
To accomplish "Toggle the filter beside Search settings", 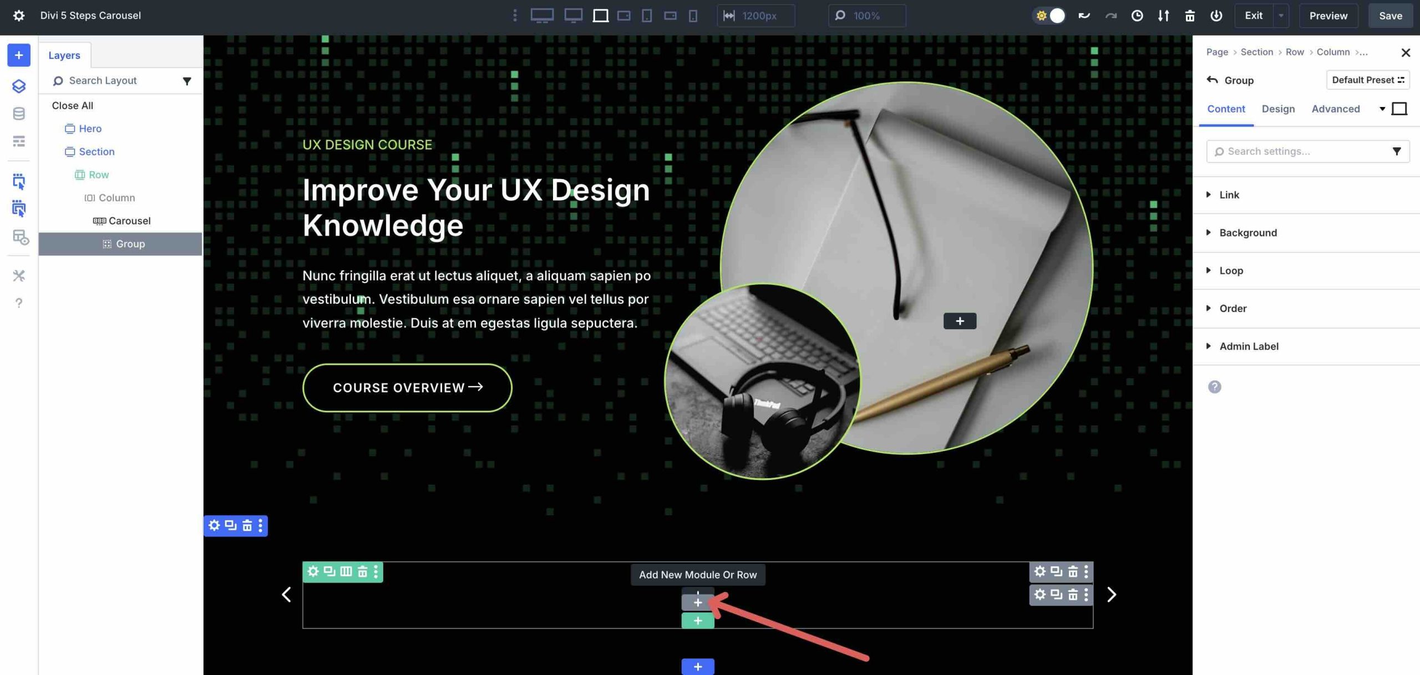I will tap(1397, 151).
